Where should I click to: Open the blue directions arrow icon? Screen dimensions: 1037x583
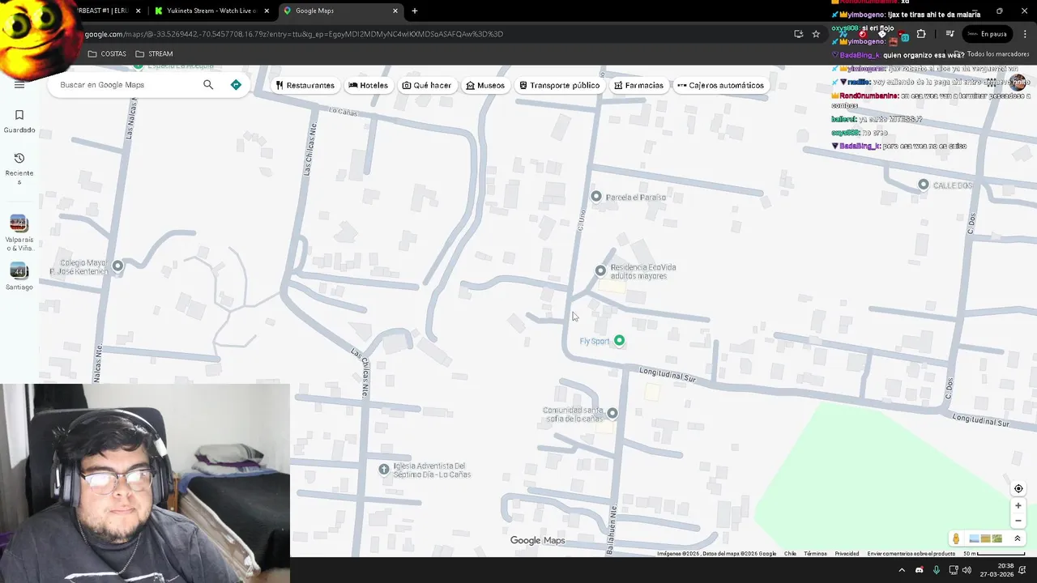tap(236, 85)
